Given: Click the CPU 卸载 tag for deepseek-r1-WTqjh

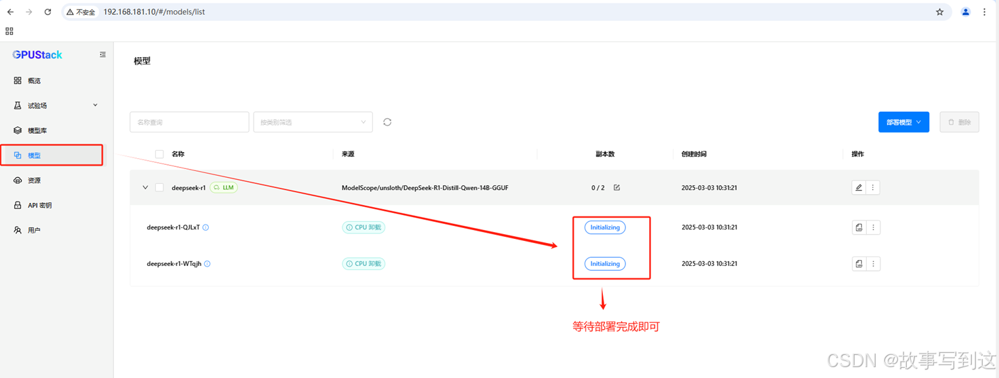Looking at the screenshot, I should tap(364, 263).
